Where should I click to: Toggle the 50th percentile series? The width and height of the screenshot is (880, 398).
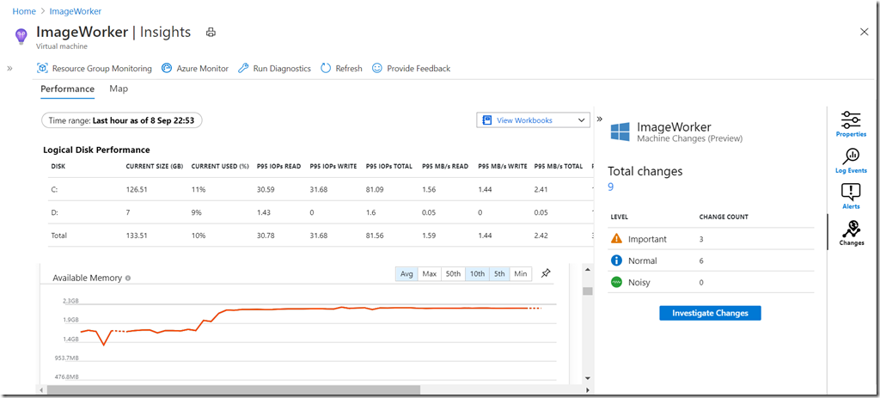[453, 274]
